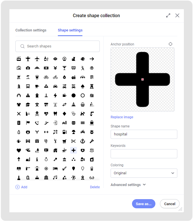Open the Coloring dropdown
The image size is (193, 222).
coord(144,173)
